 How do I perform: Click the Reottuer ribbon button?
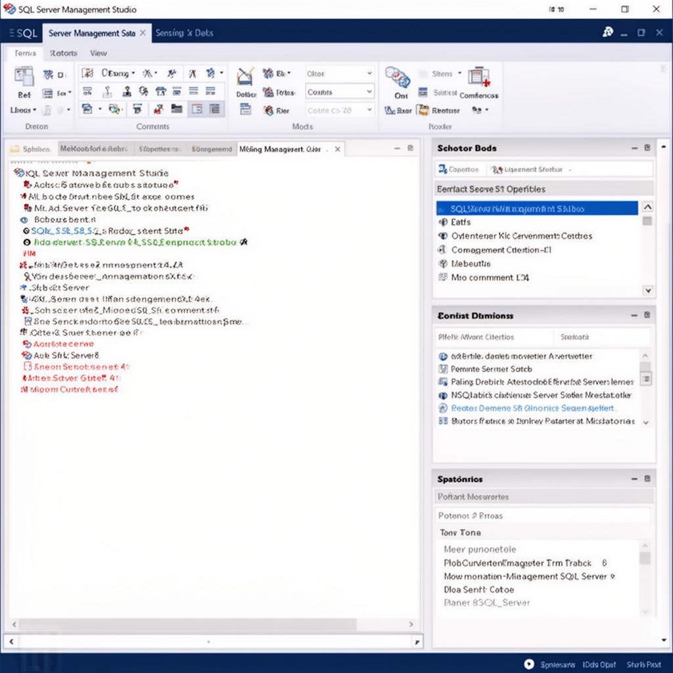438,110
